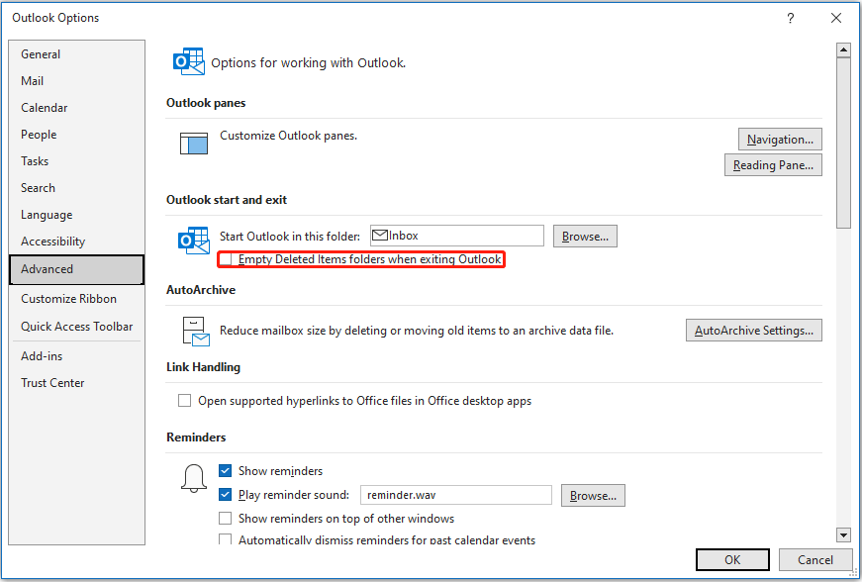Close the Outlook Options dialog
This screenshot has height=582, width=862.
[x=836, y=18]
